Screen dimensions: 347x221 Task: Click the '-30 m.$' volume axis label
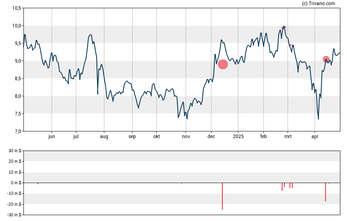(x=14, y=215)
